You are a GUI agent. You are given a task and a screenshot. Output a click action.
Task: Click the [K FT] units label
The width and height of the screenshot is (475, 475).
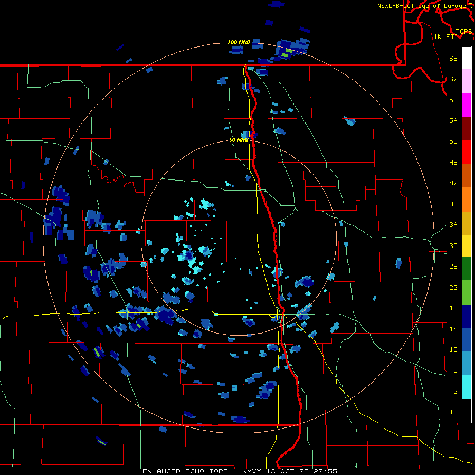click(x=446, y=37)
